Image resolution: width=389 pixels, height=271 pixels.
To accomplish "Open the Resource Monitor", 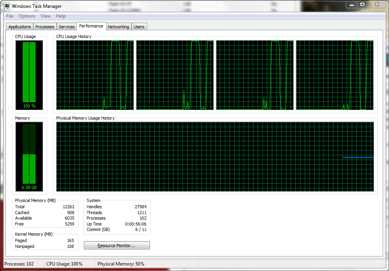I will 117,246.
